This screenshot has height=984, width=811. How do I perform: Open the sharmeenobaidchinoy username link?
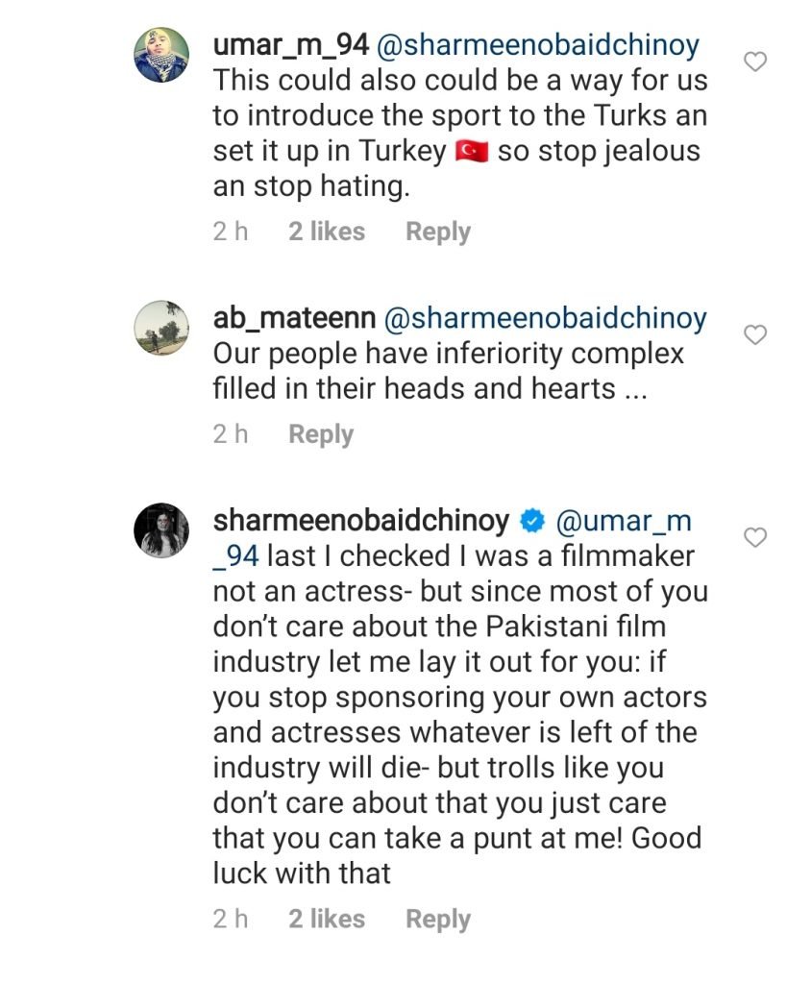click(x=360, y=522)
